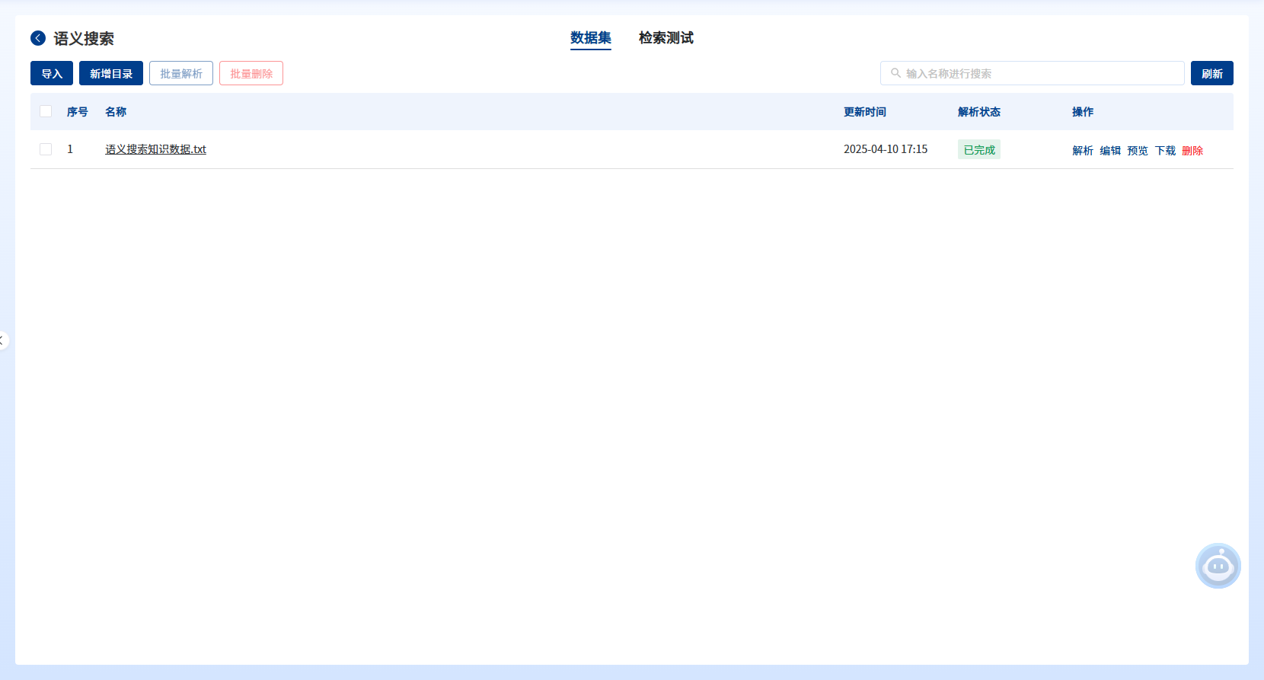
Task: Click 下载 to download the file
Action: [1164, 151]
